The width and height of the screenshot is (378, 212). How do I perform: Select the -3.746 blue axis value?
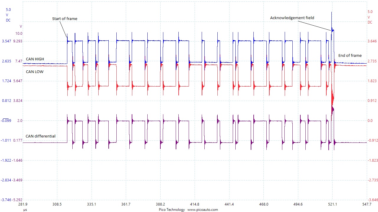(x=6, y=200)
